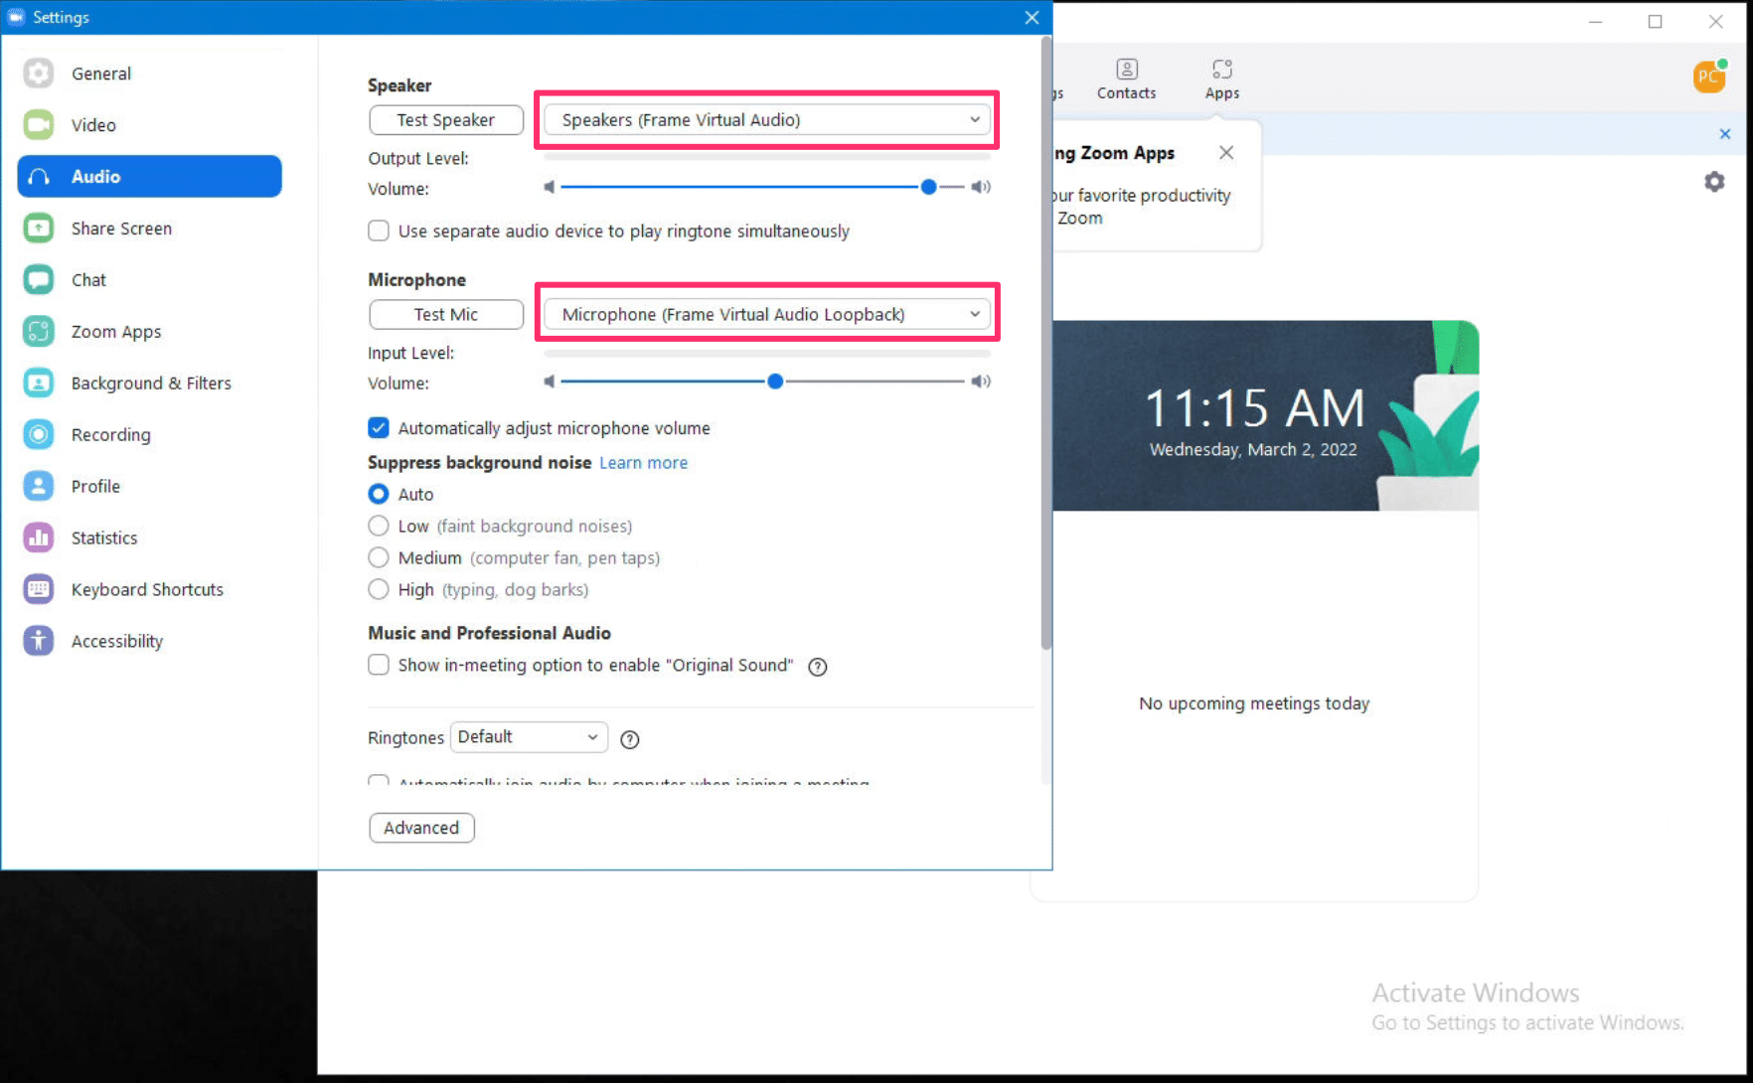Image resolution: width=1753 pixels, height=1083 pixels.
Task: Click the Test Mic button
Action: 446,315
